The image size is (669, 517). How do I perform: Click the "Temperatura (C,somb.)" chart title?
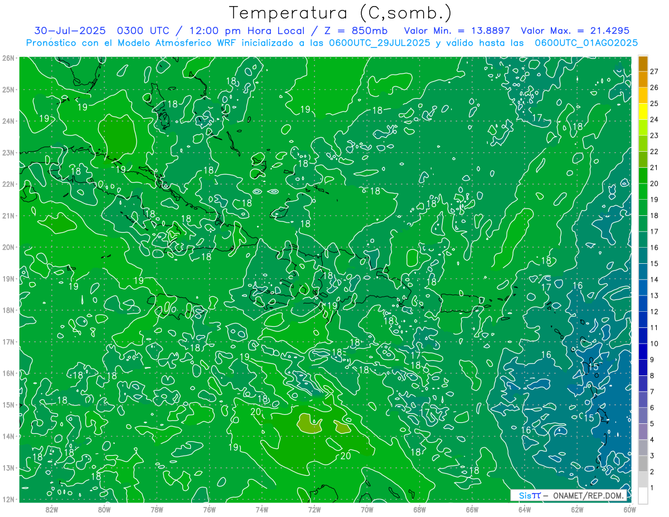341,13
